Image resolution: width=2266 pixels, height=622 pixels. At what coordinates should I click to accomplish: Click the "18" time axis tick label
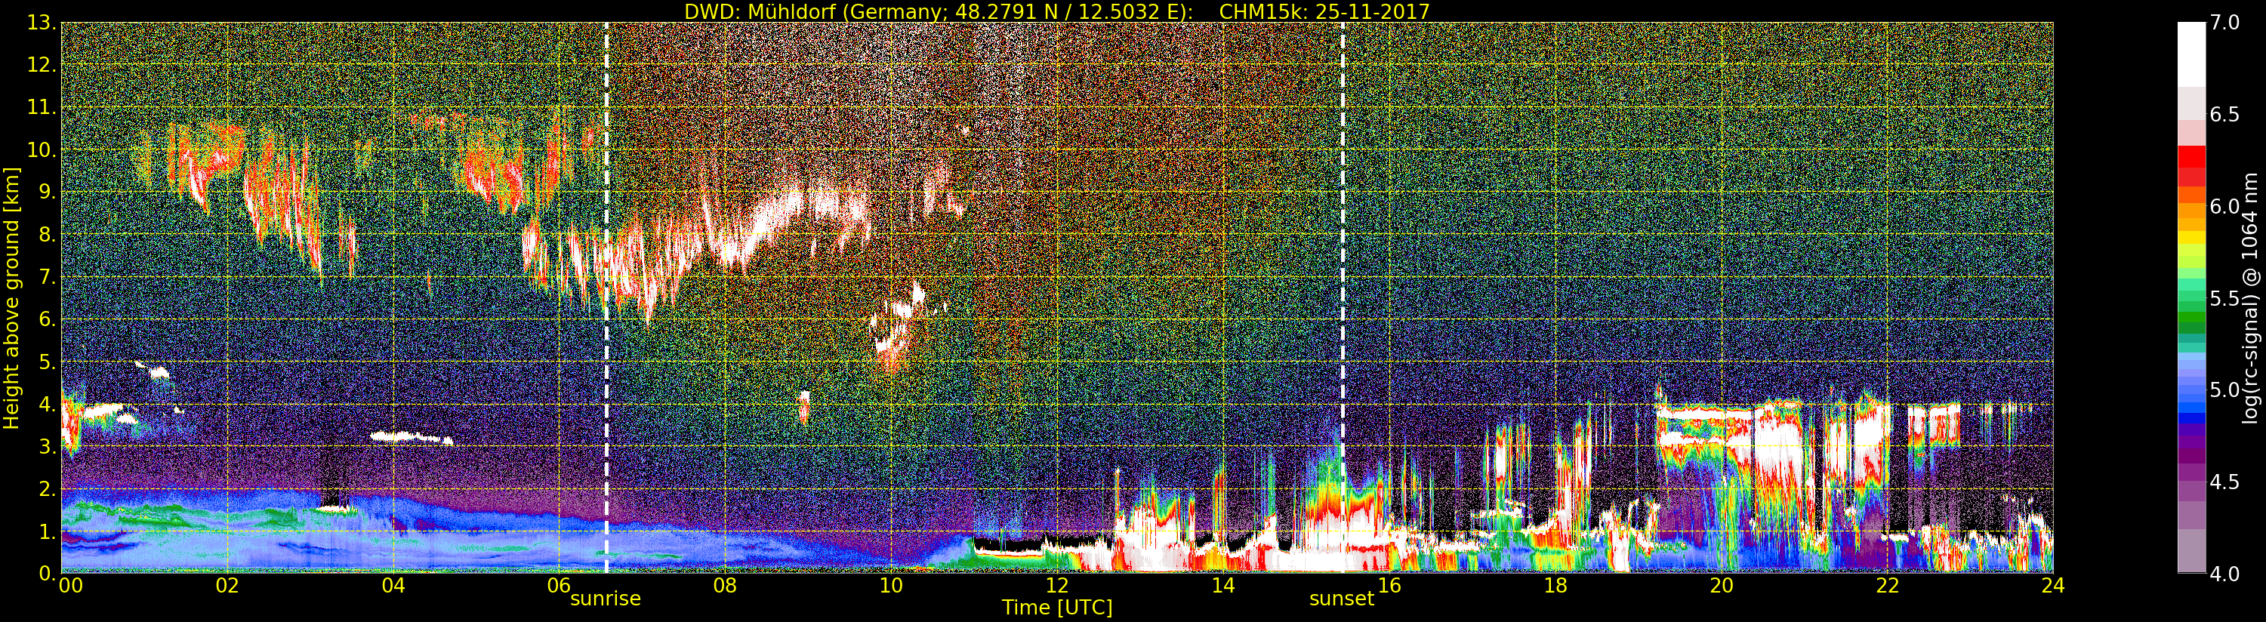(x=1555, y=585)
